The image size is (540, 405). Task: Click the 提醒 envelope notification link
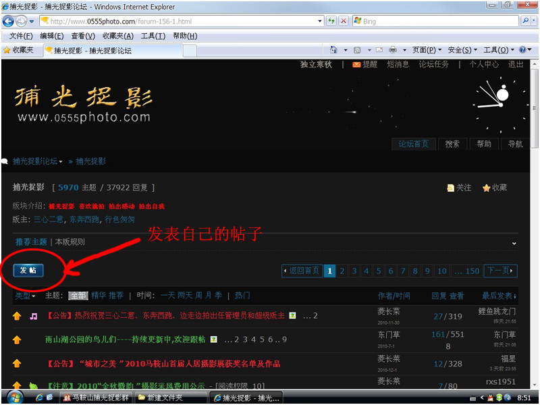tap(365, 64)
